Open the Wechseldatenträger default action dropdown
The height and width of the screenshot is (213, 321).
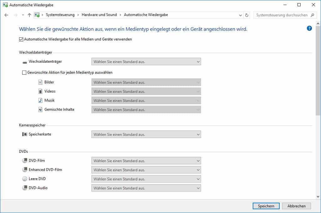pyautogui.click(x=146, y=62)
